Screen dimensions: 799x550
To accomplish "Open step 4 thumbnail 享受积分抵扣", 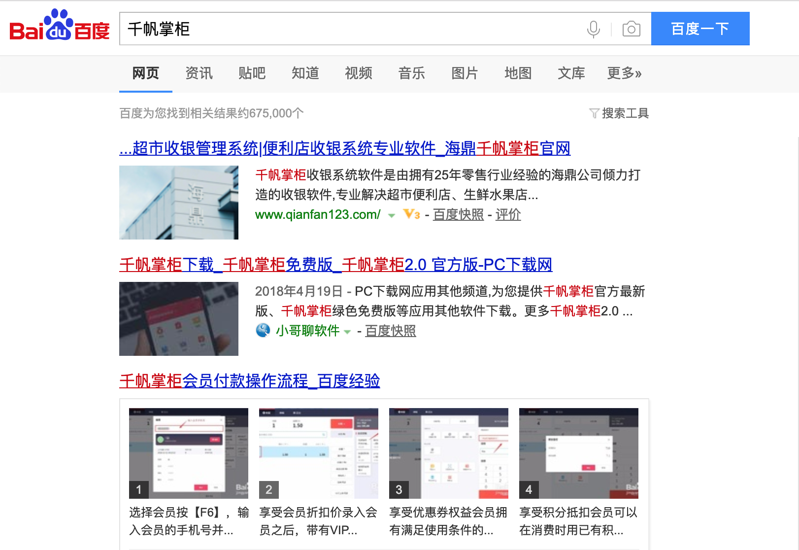I will tap(579, 453).
